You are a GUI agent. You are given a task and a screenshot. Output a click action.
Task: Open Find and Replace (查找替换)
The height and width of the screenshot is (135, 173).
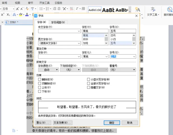[168, 11]
